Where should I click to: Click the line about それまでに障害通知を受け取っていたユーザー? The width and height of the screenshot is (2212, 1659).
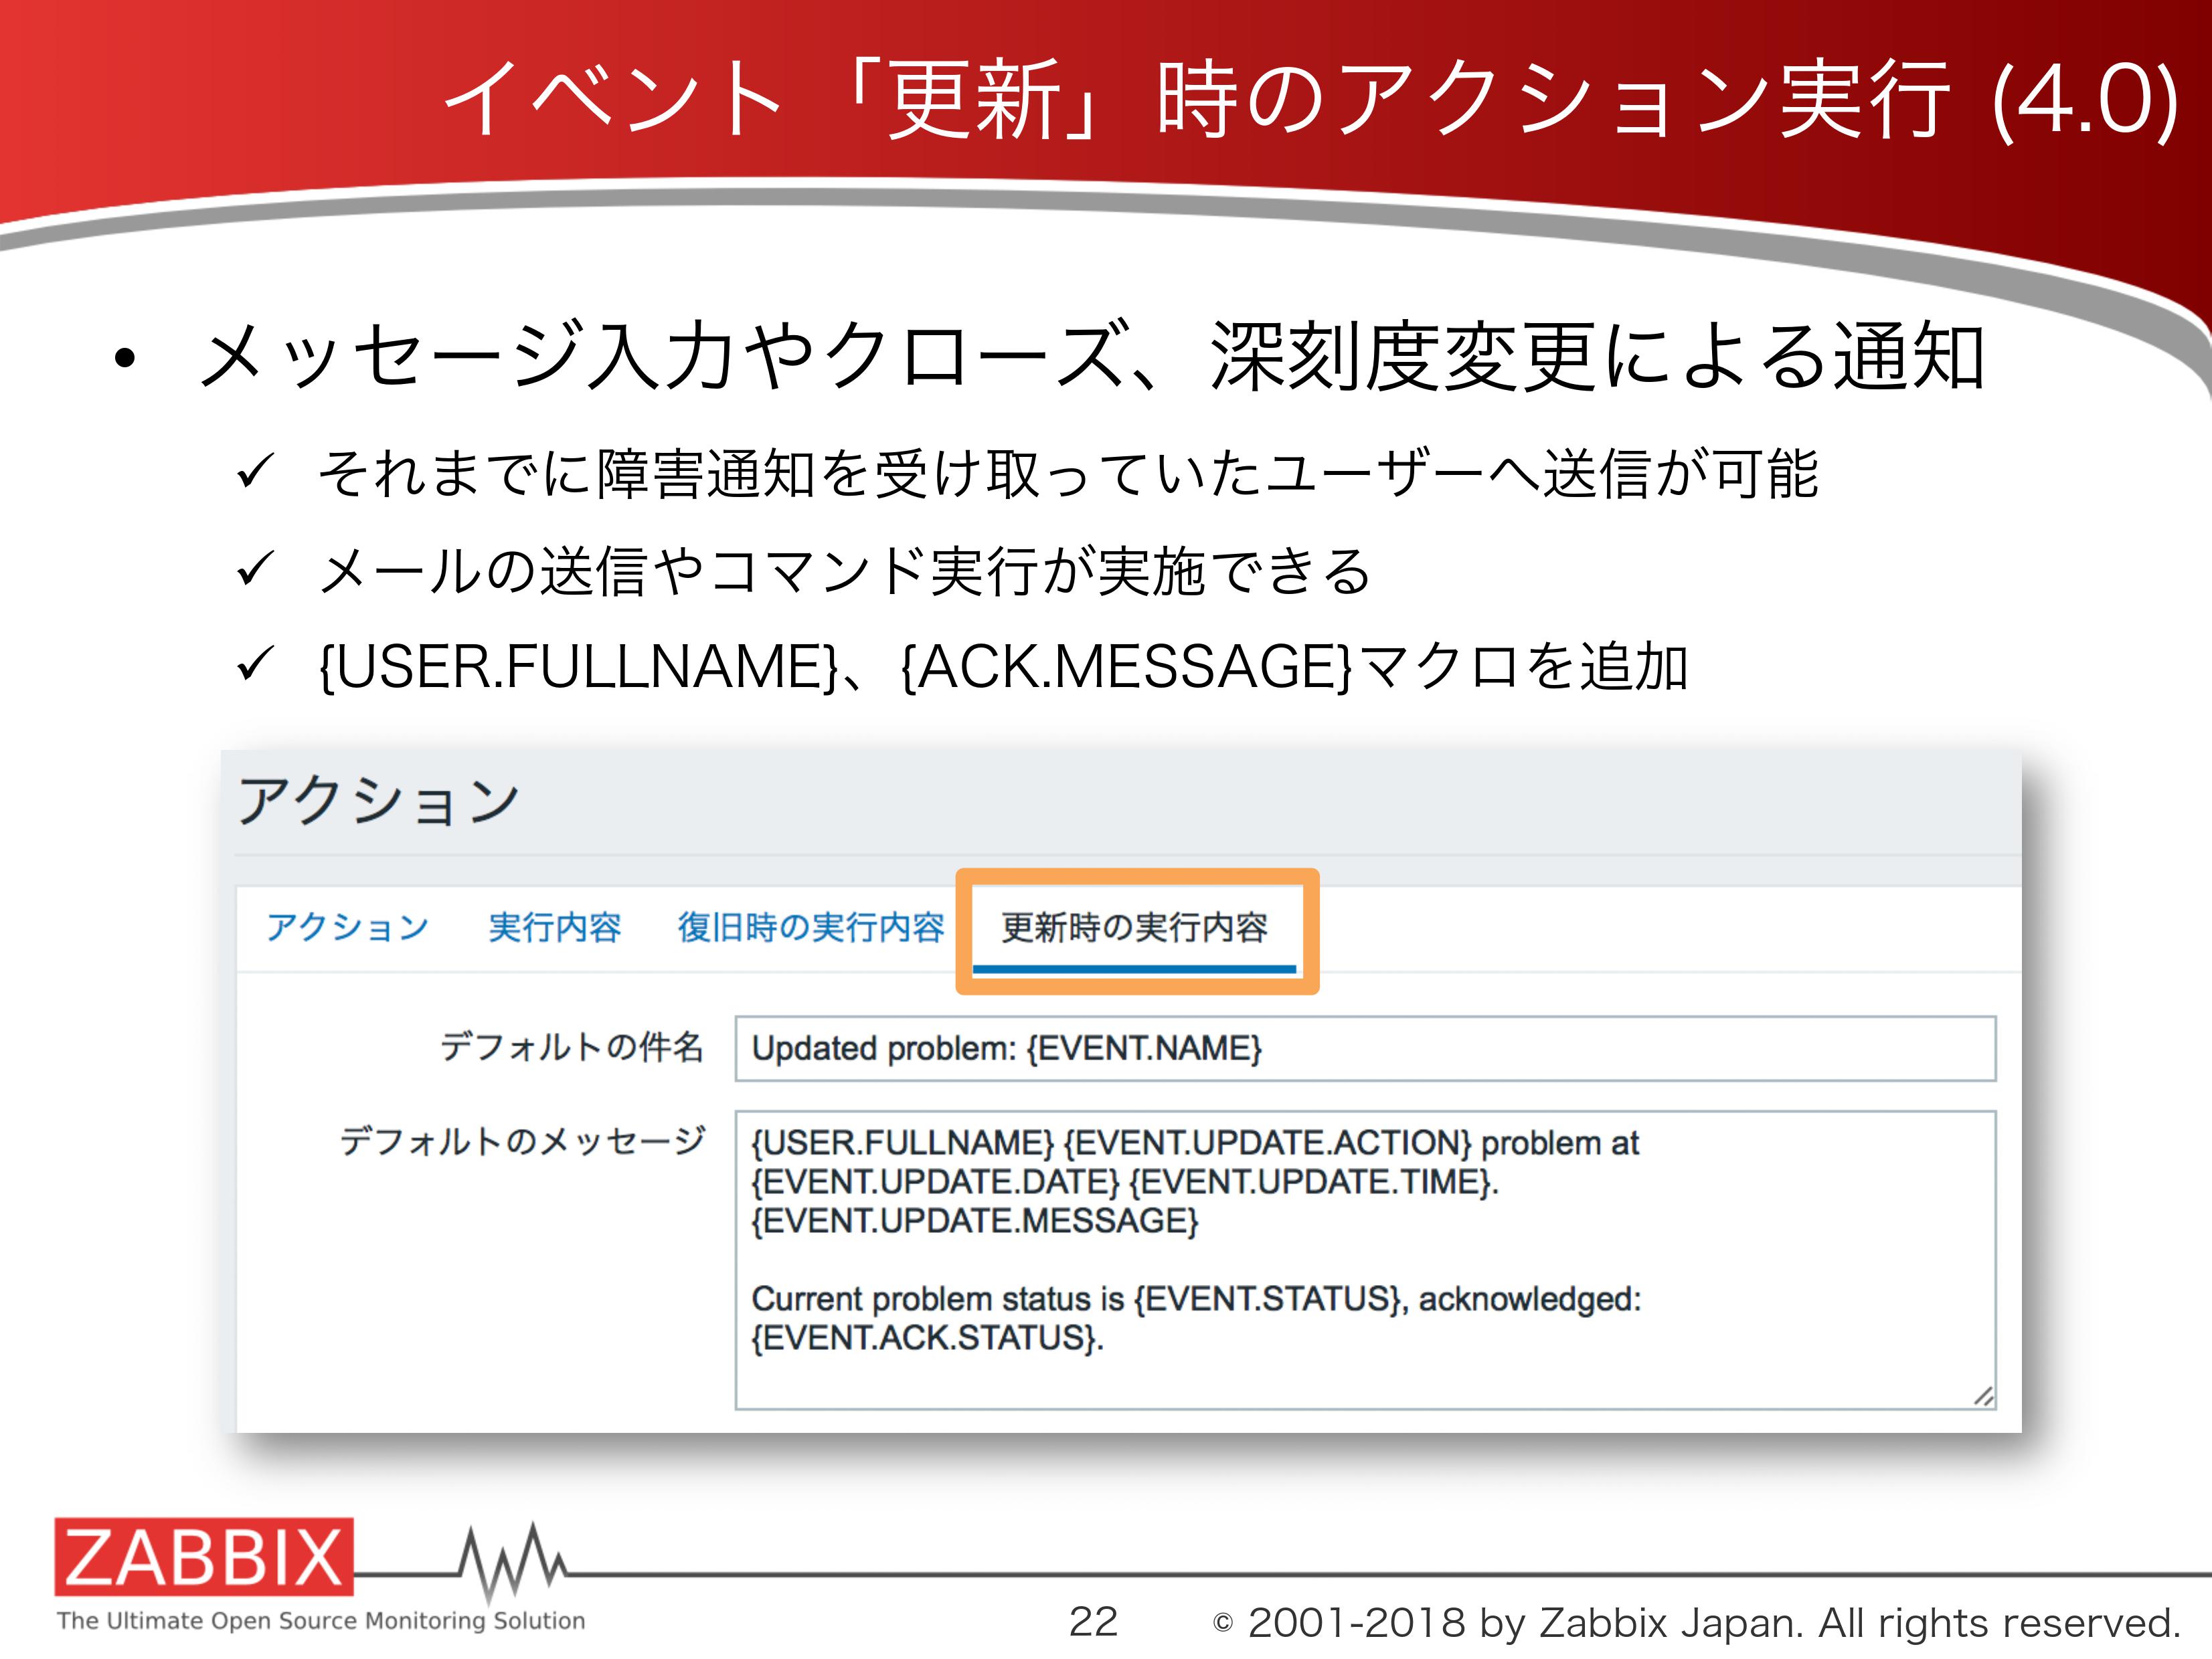1067,473
